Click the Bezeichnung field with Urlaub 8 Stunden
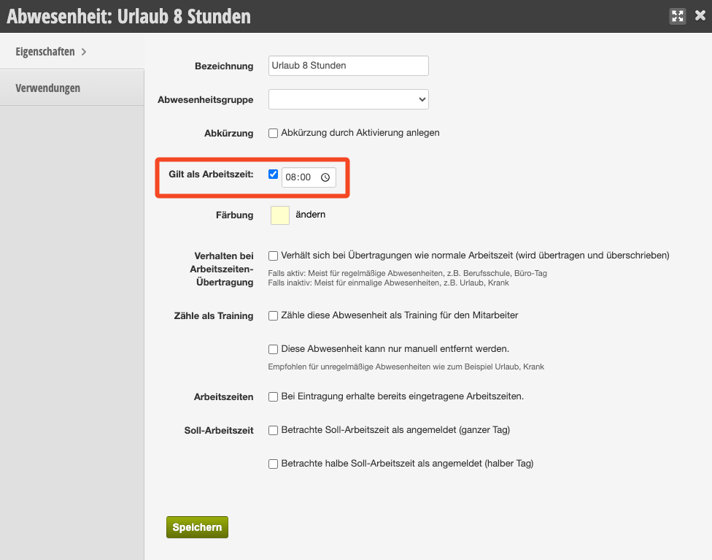Screen dimensions: 712x560 [348, 66]
